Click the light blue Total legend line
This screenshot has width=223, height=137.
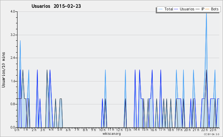[x=160, y=9]
